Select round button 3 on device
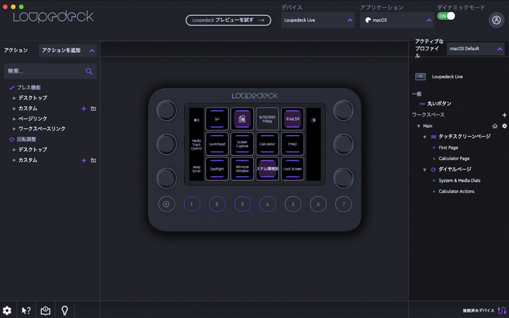The width and height of the screenshot is (509, 318). (x=242, y=204)
